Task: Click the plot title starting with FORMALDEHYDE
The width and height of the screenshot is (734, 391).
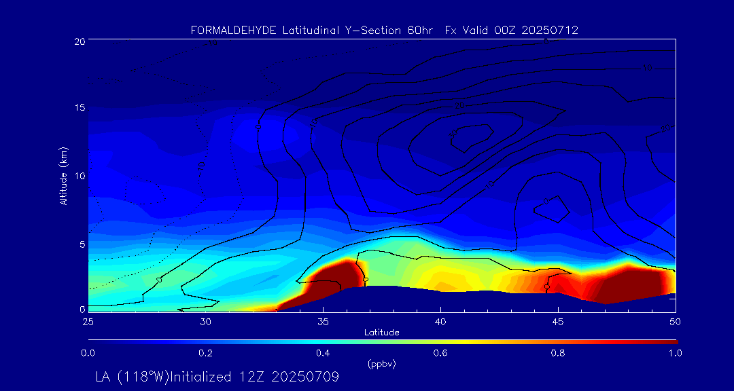Action: click(385, 31)
